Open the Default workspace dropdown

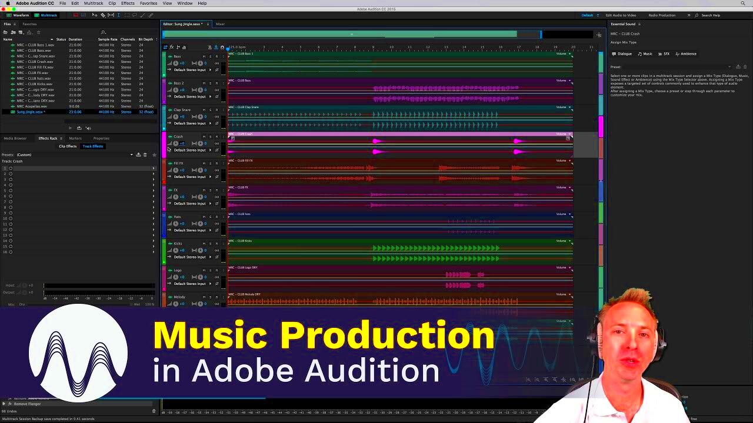[x=587, y=15]
